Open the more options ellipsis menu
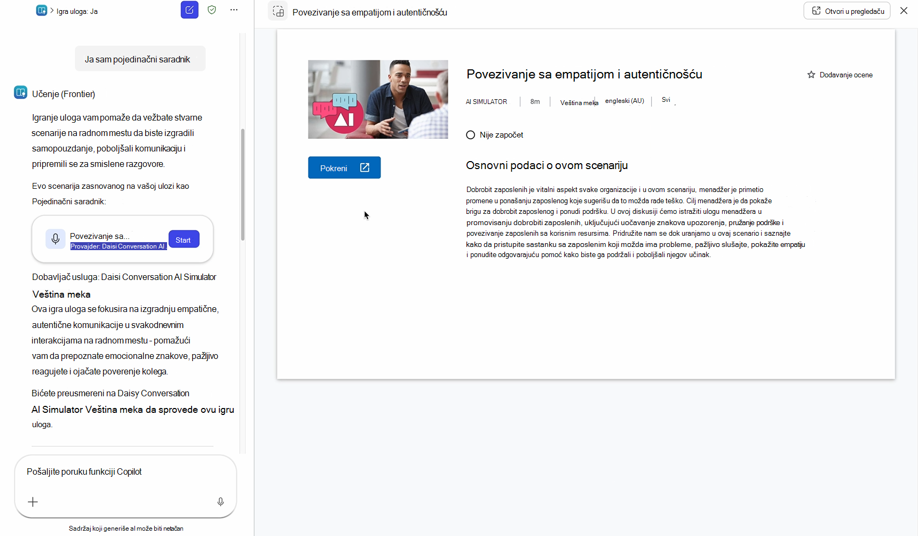 point(234,10)
